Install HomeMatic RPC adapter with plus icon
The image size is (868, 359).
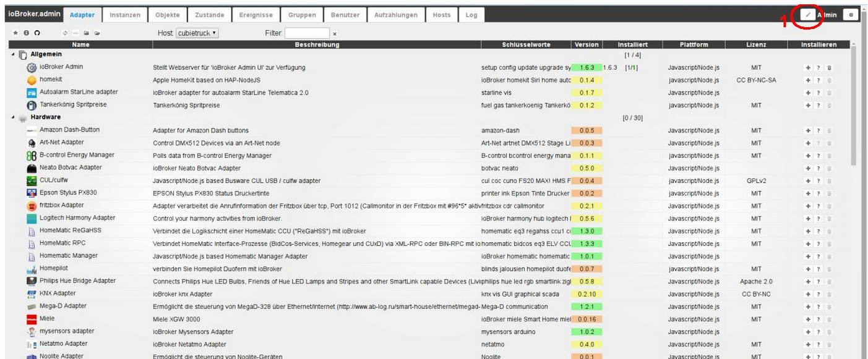point(808,243)
